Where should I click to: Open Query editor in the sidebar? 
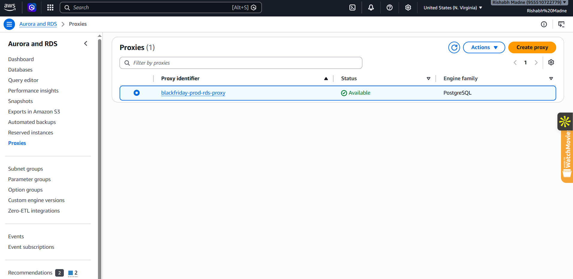point(23,80)
